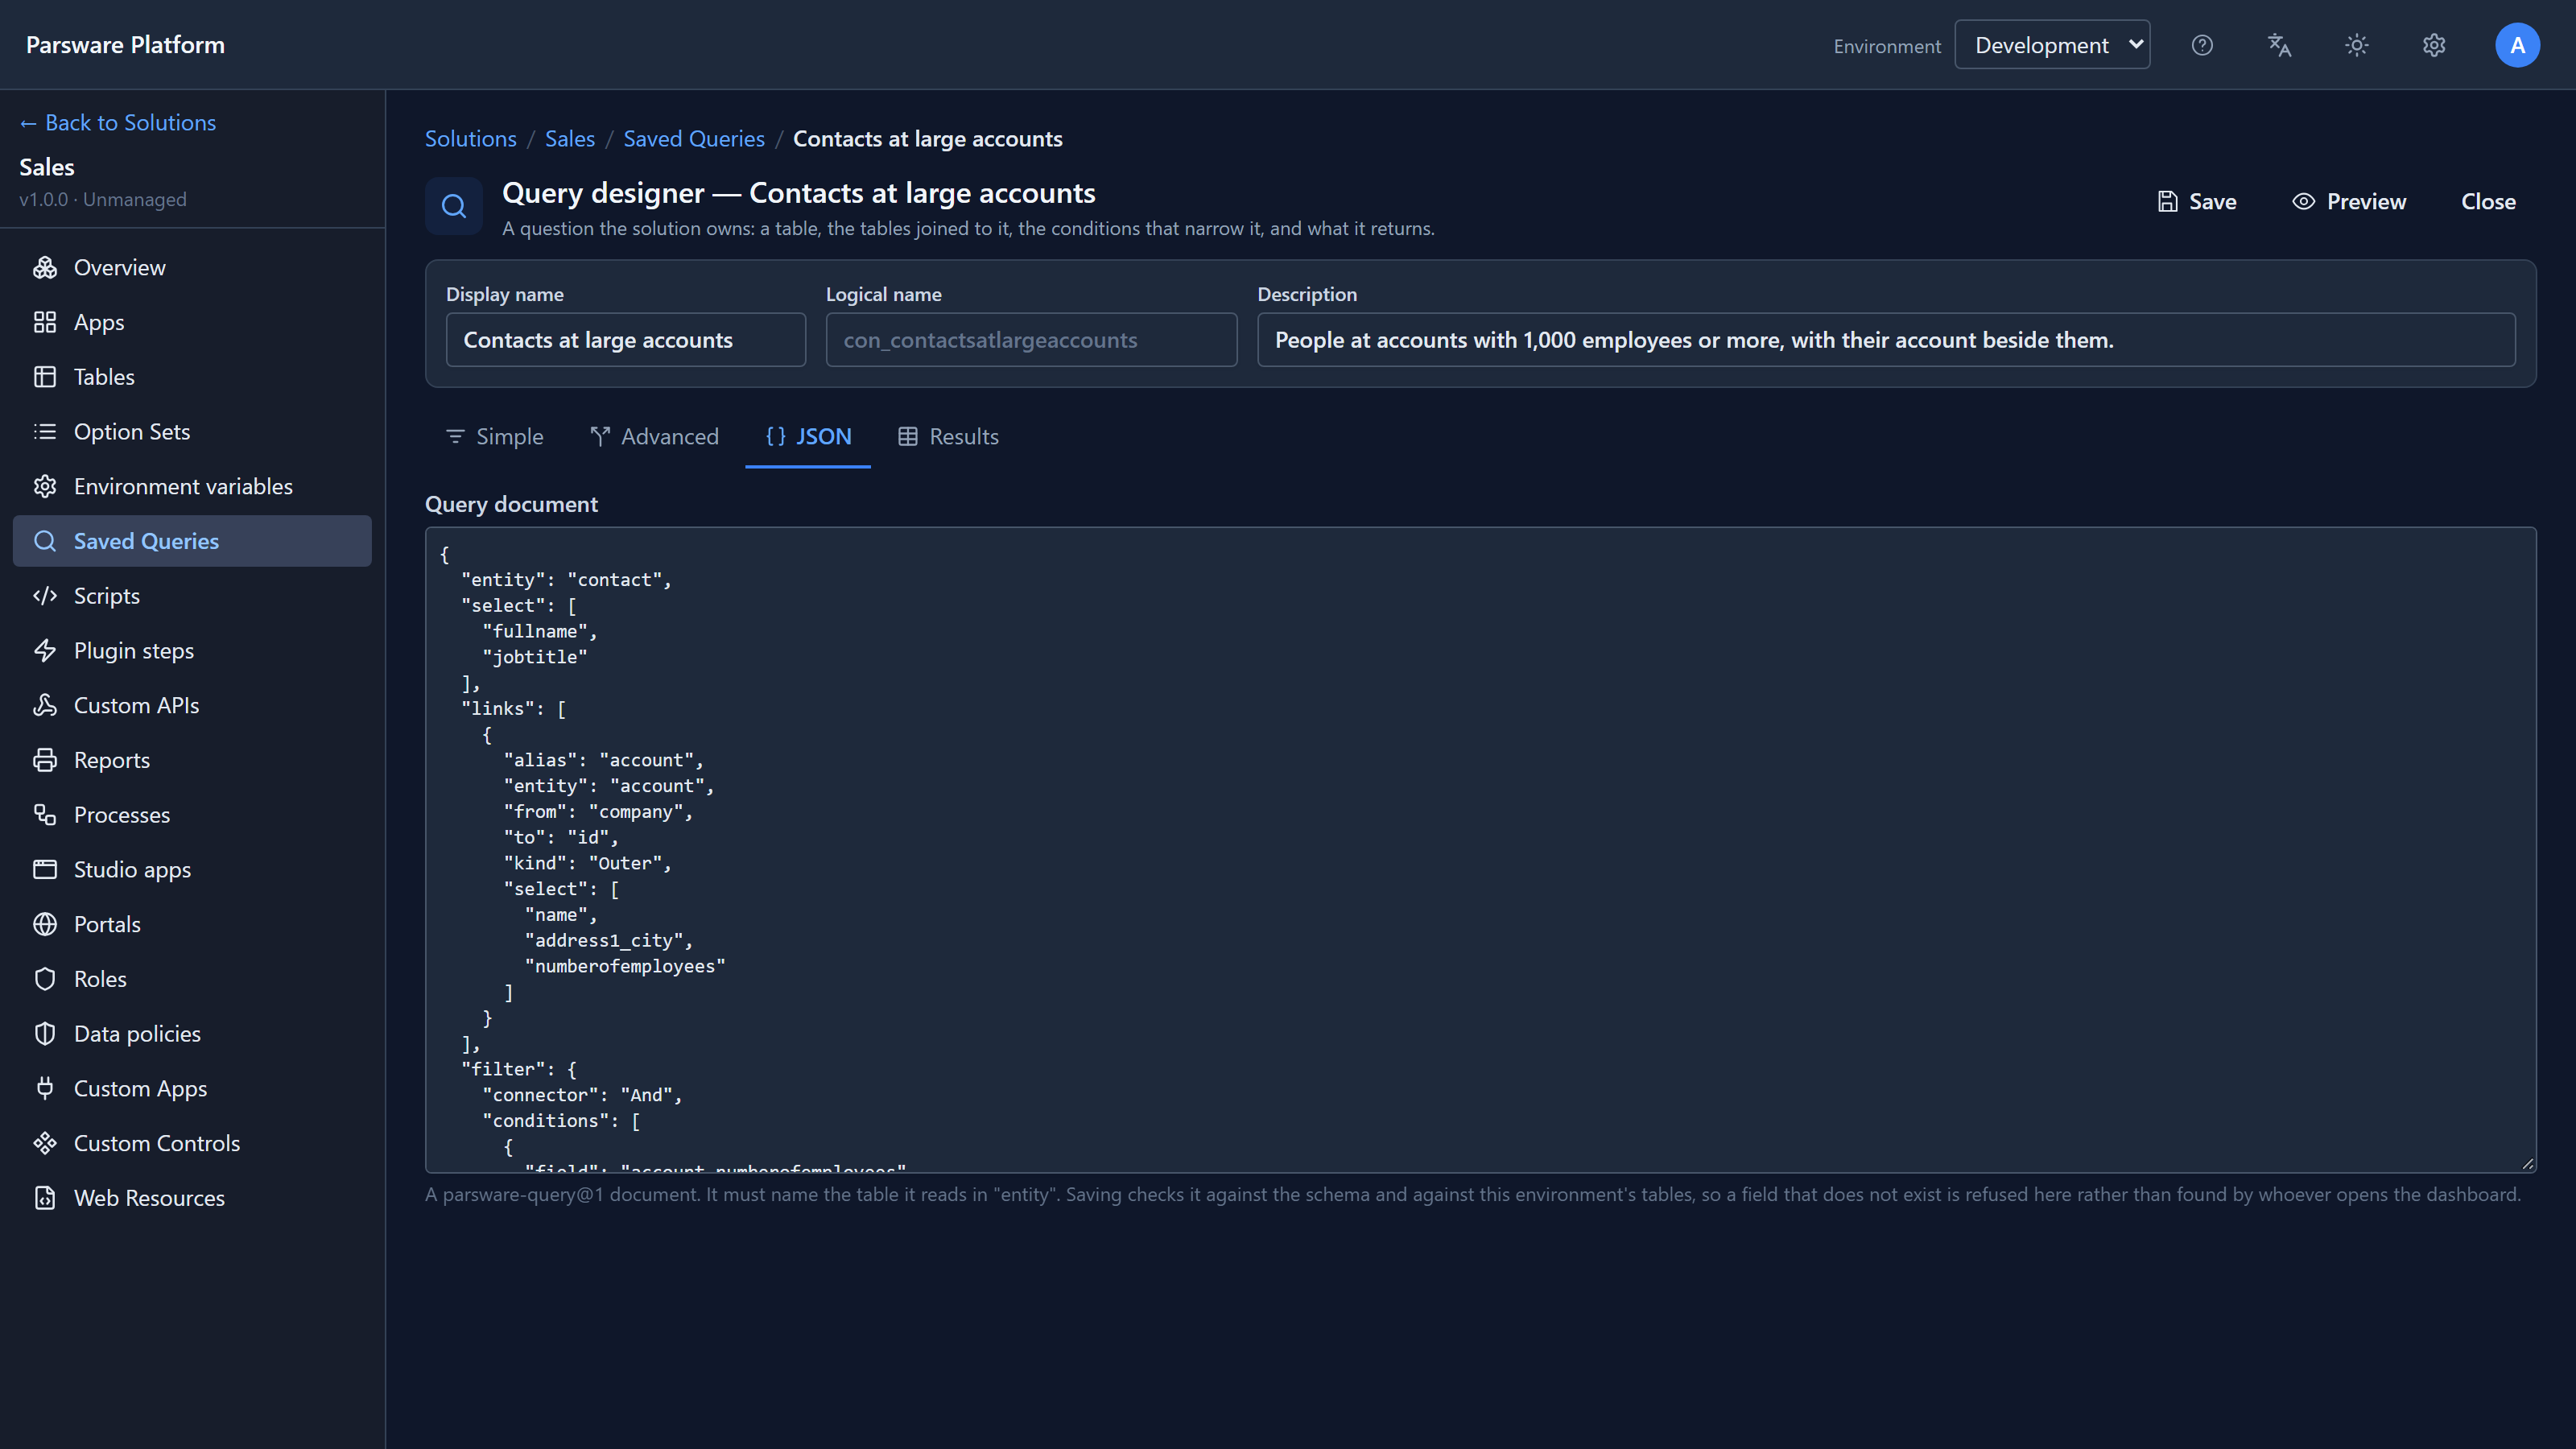
Task: Click the Plugin steps lightning icon
Action: [45, 650]
